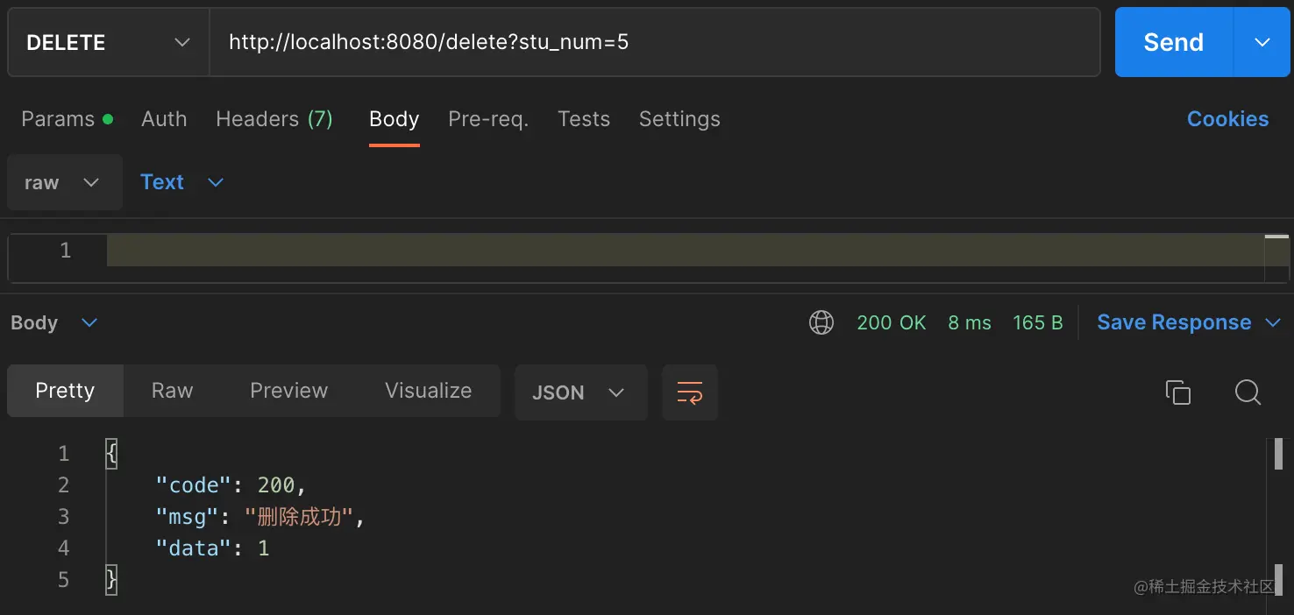Click the request URL input field

653,42
